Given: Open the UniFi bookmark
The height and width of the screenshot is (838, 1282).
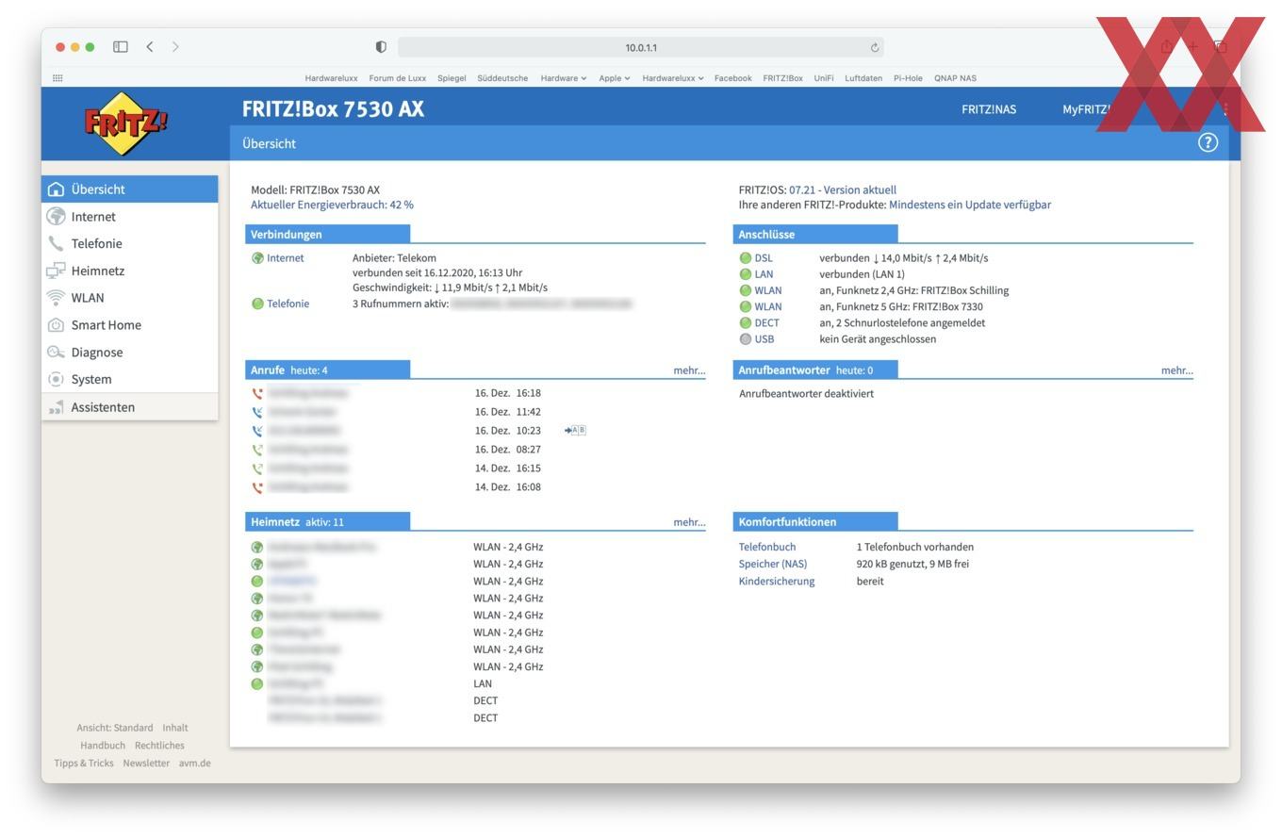Looking at the screenshot, I should point(824,78).
